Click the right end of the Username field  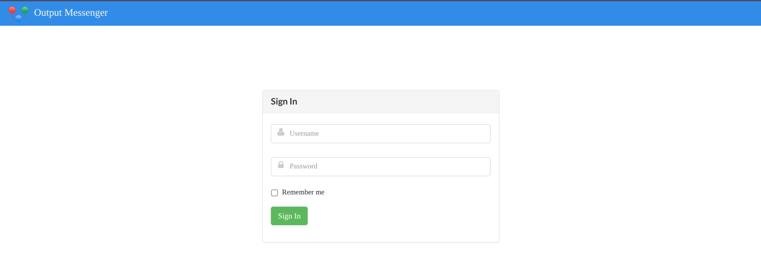point(482,134)
